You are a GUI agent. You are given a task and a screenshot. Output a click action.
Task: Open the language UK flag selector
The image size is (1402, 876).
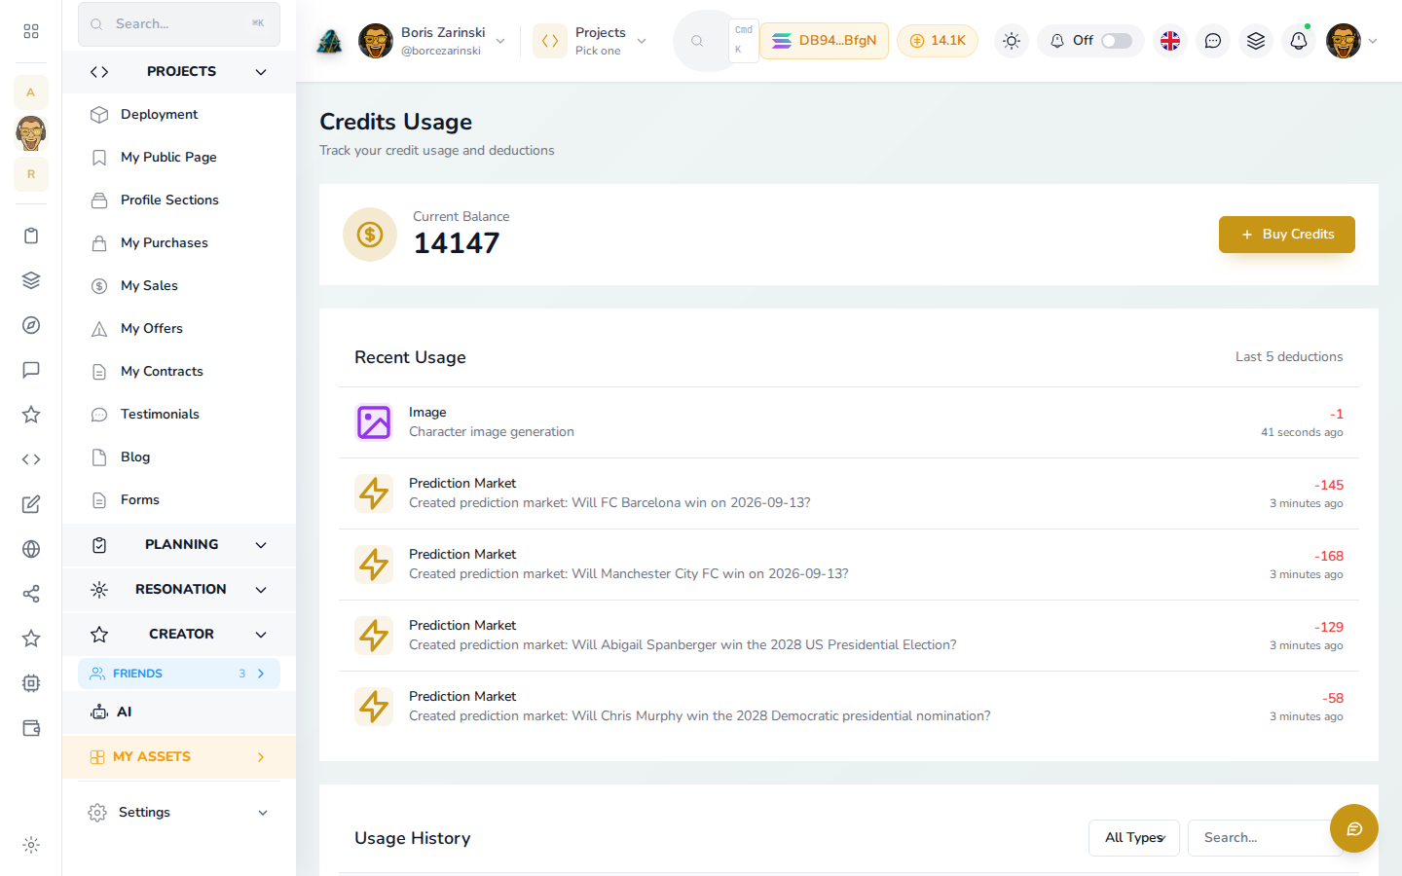tap(1170, 41)
